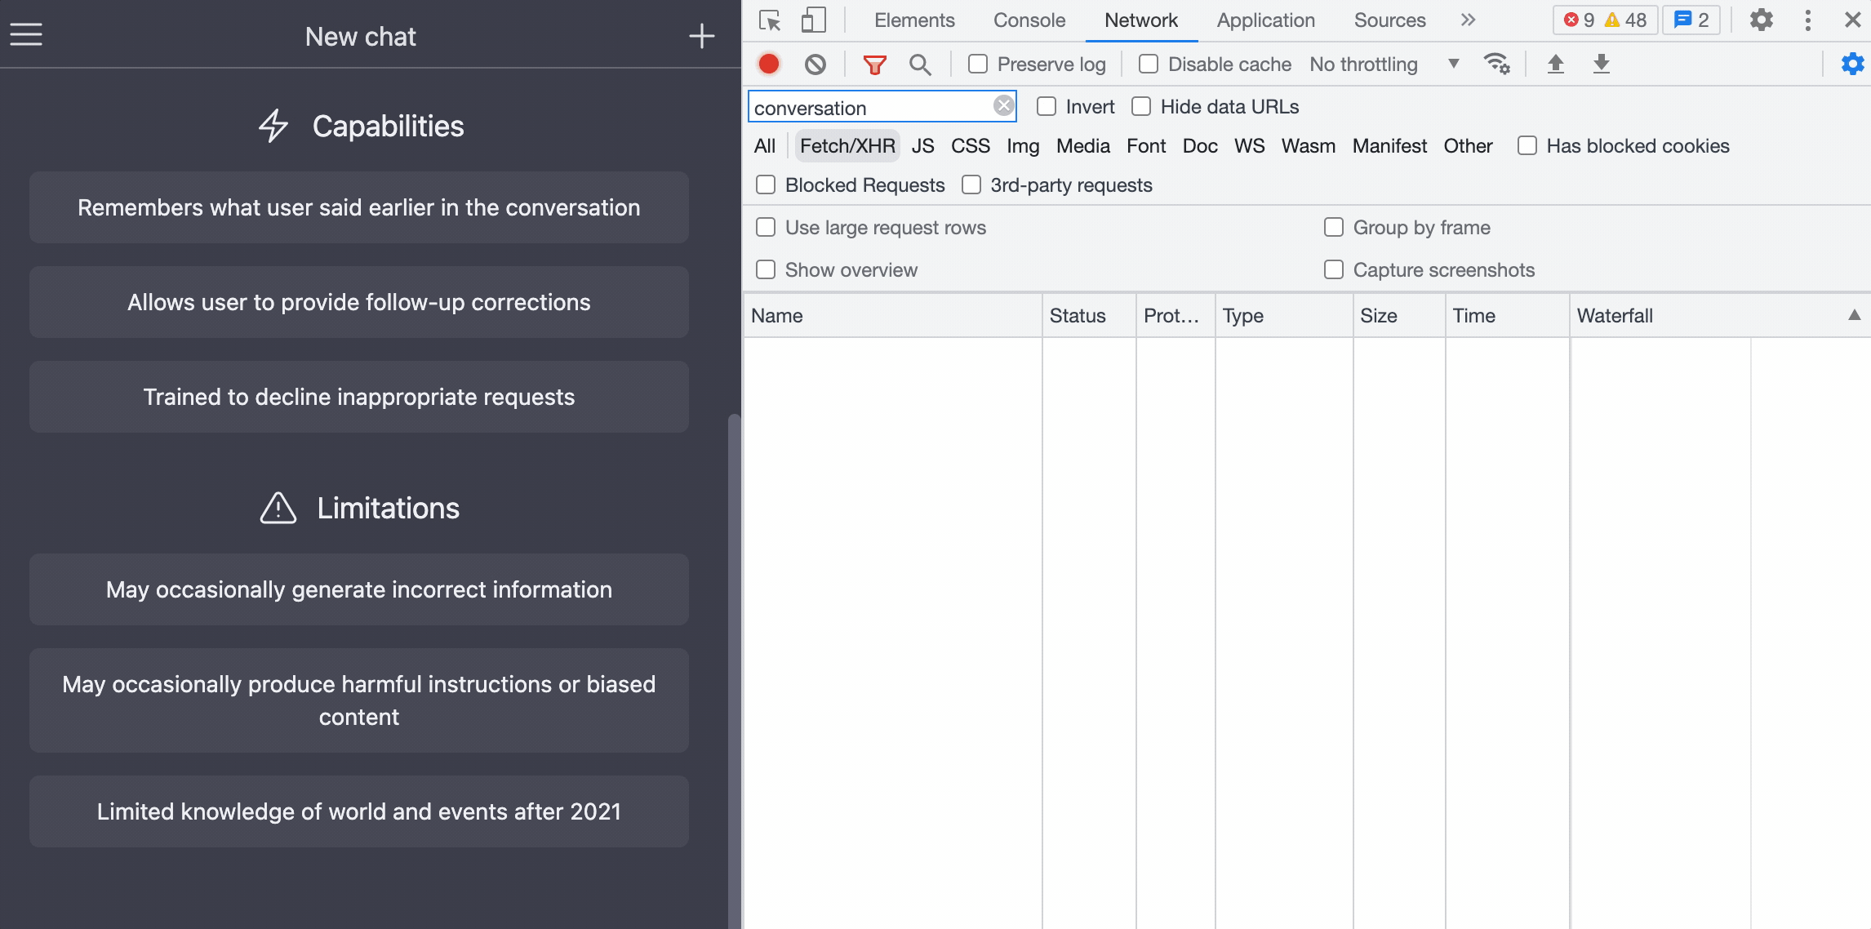Click the chat page vertical scrollbar
Image resolution: width=1871 pixels, height=929 pixels.
pos(735,669)
